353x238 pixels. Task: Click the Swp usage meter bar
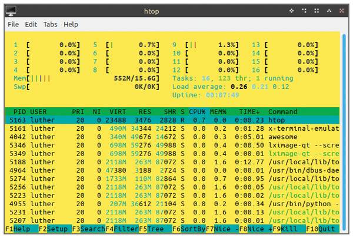[86, 87]
